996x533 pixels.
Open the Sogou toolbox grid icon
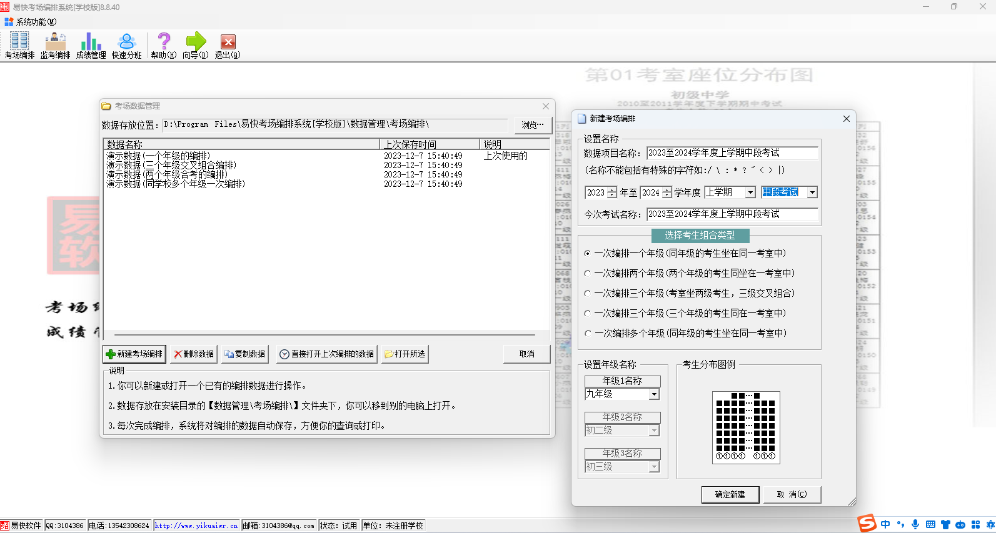[x=975, y=525]
